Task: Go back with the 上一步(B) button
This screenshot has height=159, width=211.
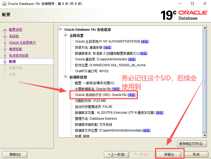Action: pyautogui.click(x=116, y=154)
